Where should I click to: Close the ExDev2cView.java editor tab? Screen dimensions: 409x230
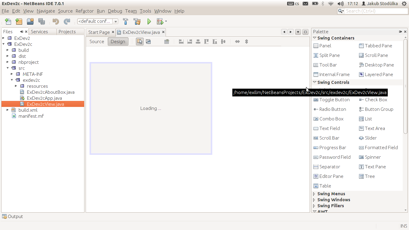pyautogui.click(x=163, y=32)
